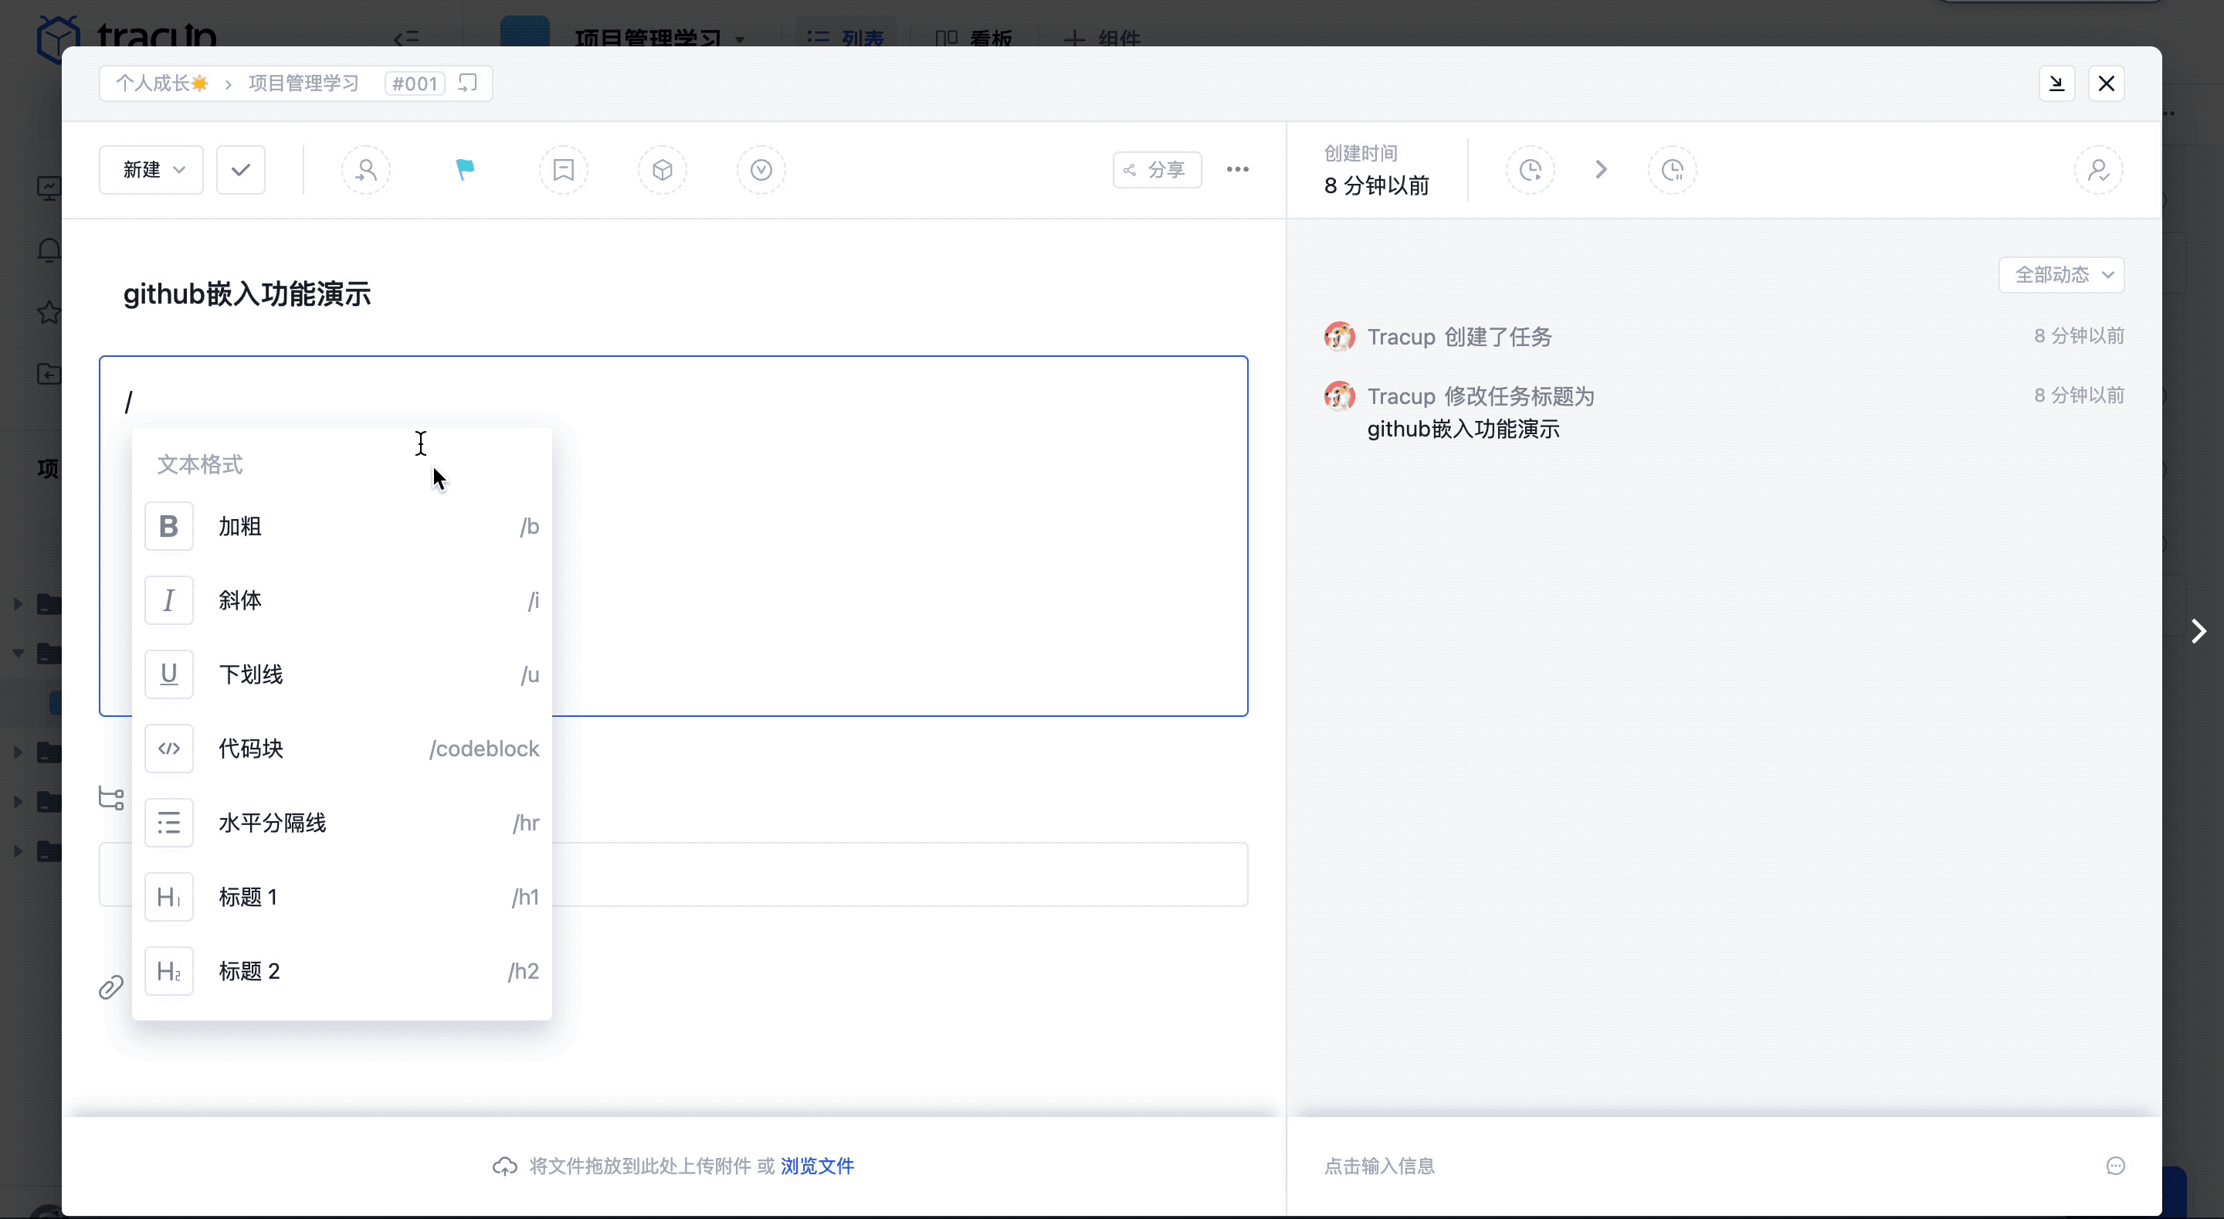Click the 分享 share button
The width and height of the screenshot is (2224, 1219).
1157,169
